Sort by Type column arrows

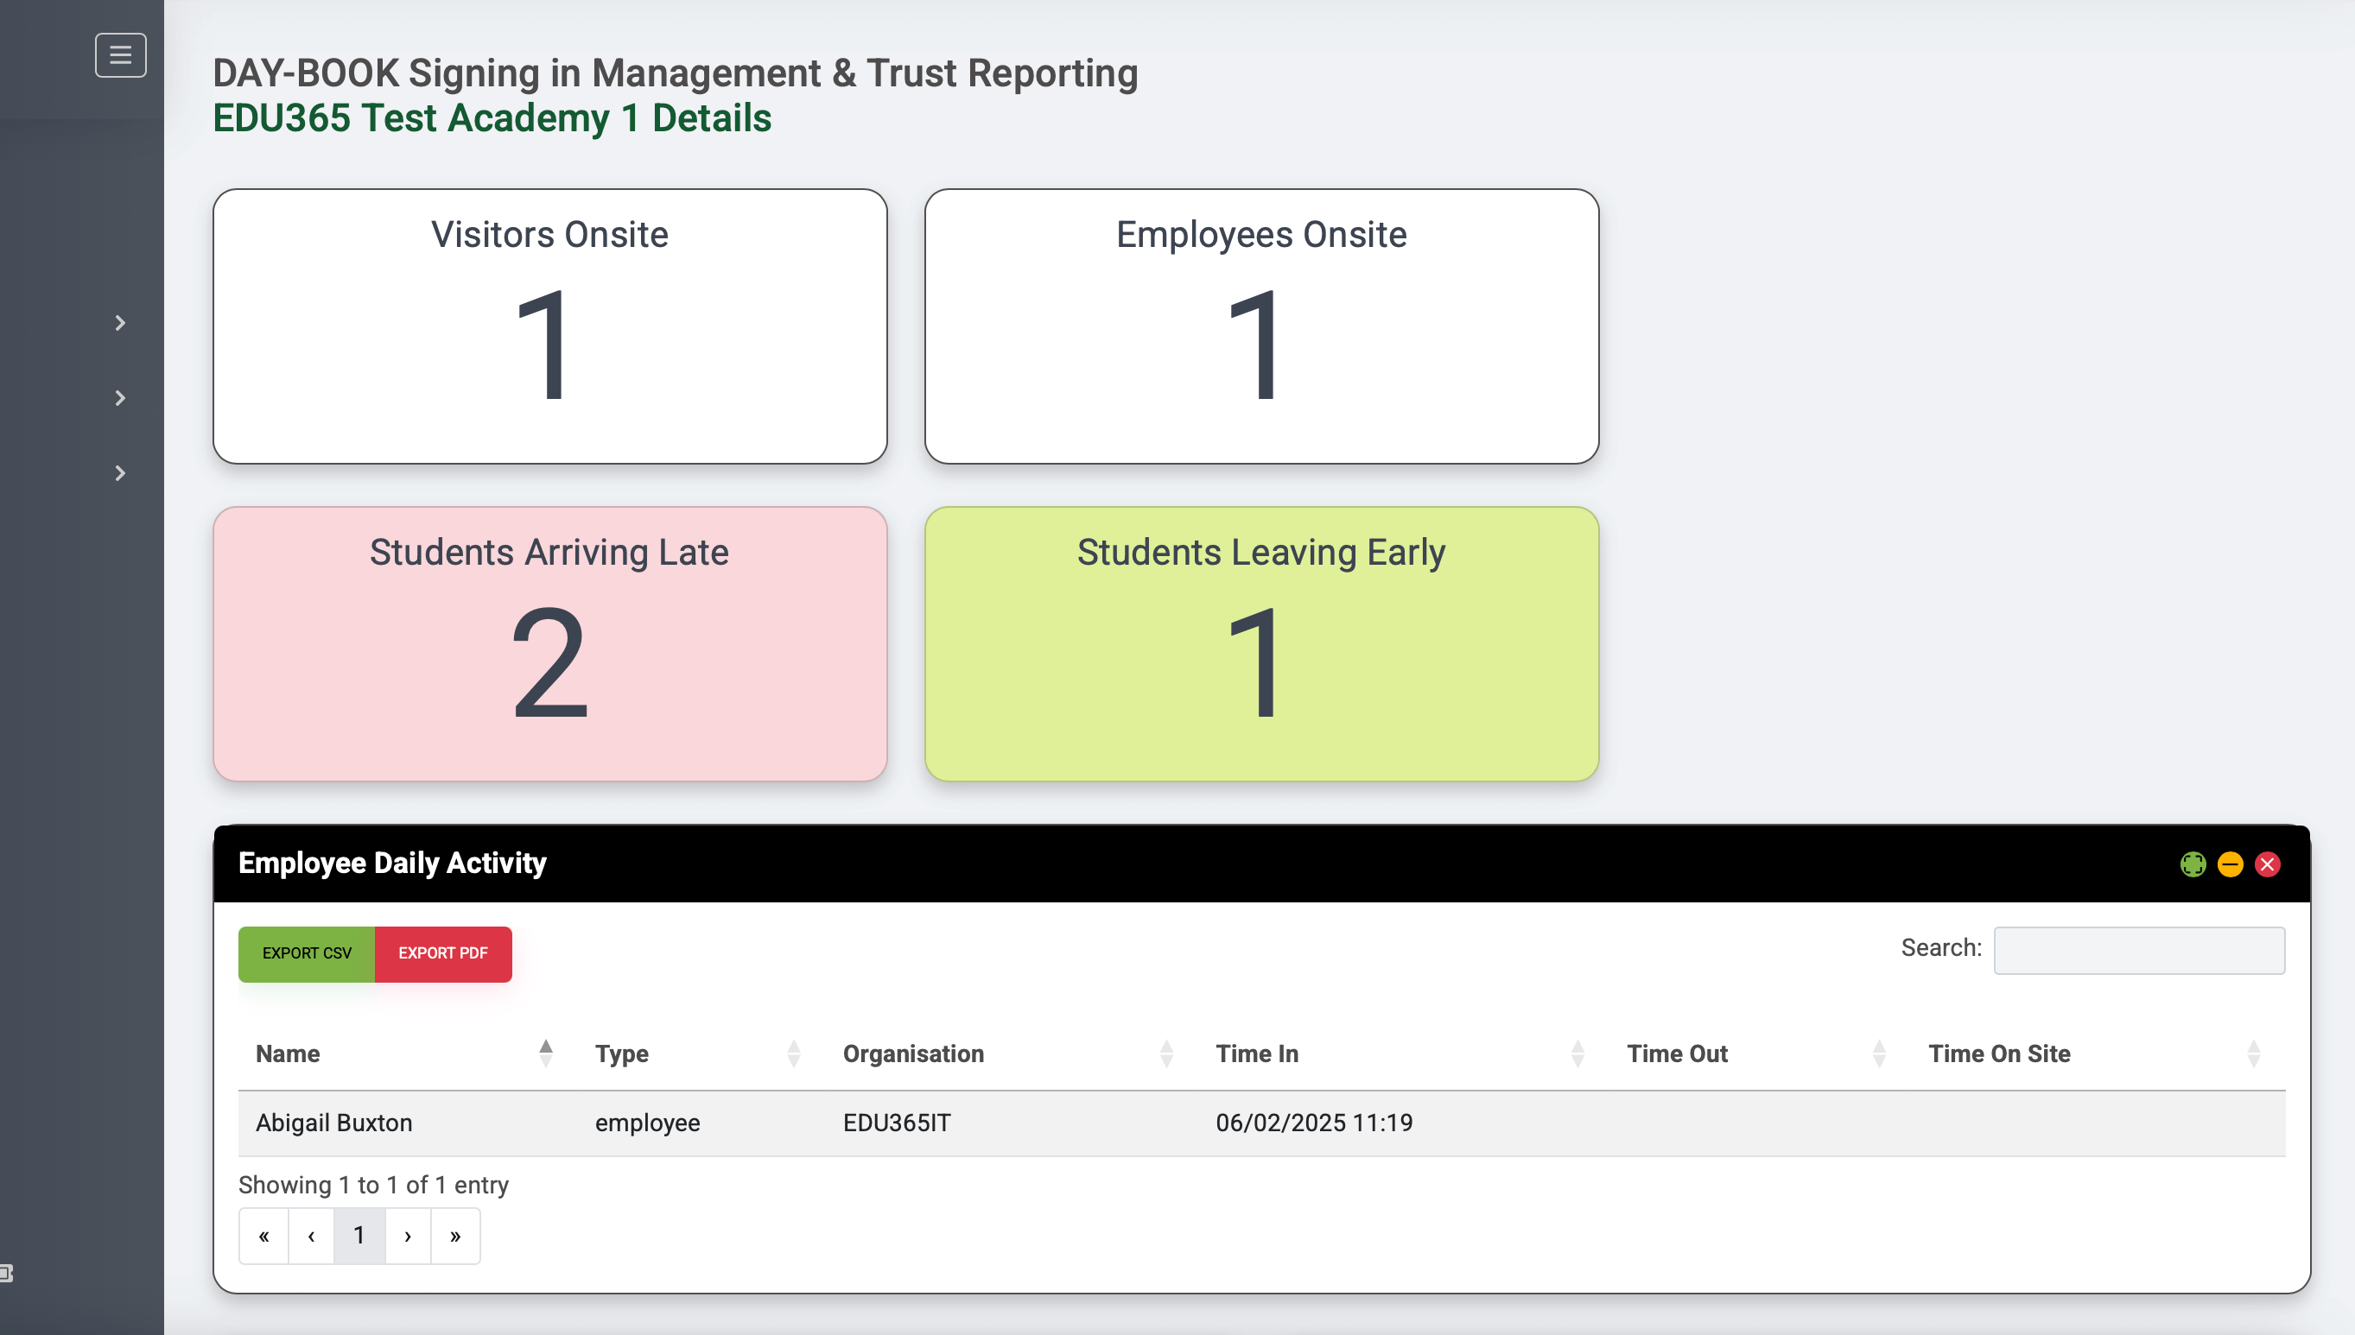[x=794, y=1053]
